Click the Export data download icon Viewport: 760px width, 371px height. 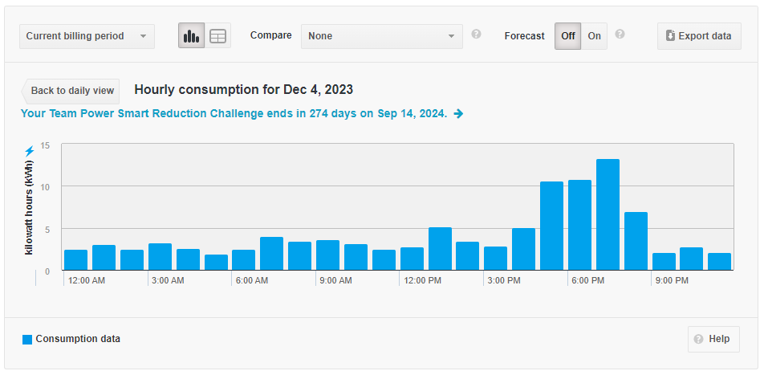[670, 35]
